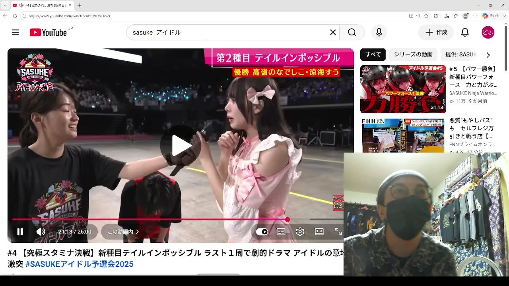Open the browser extensions icon
Image resolution: width=509 pixels, height=286 pixels.
tap(436, 16)
